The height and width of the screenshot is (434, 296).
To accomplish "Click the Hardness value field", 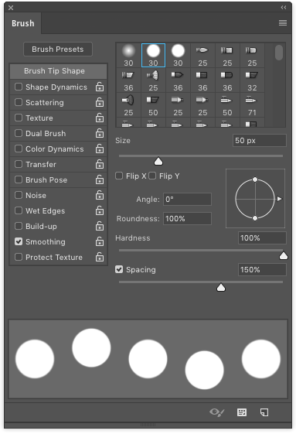I will click(x=262, y=238).
